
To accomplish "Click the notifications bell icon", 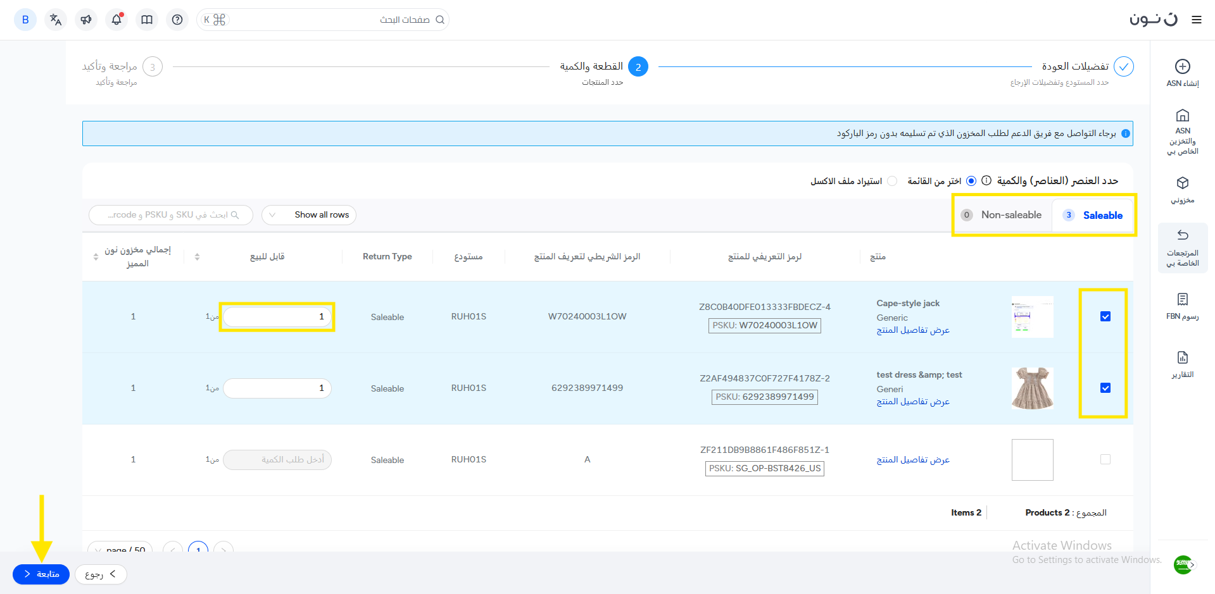I will pyautogui.click(x=116, y=20).
